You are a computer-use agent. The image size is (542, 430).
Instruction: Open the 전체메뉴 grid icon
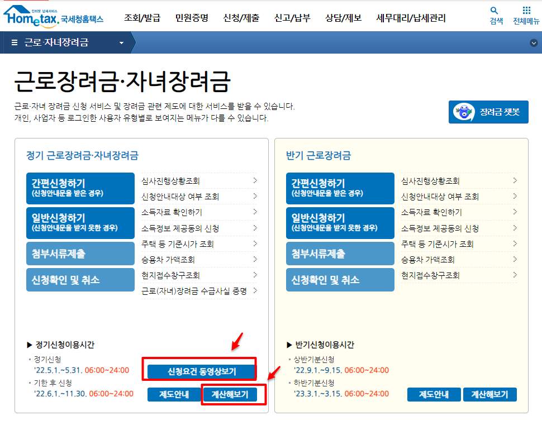[526, 16]
